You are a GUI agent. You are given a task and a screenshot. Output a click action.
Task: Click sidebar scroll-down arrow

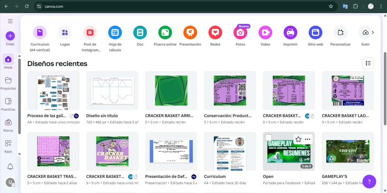point(20,154)
